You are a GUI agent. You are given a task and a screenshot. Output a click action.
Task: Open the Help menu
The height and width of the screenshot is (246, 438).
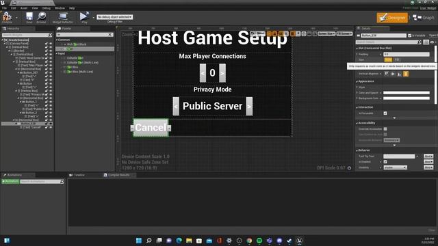click(x=72, y=8)
